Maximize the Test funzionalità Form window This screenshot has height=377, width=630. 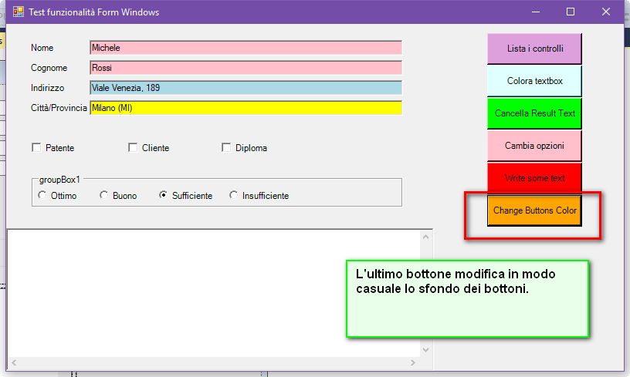pos(571,12)
